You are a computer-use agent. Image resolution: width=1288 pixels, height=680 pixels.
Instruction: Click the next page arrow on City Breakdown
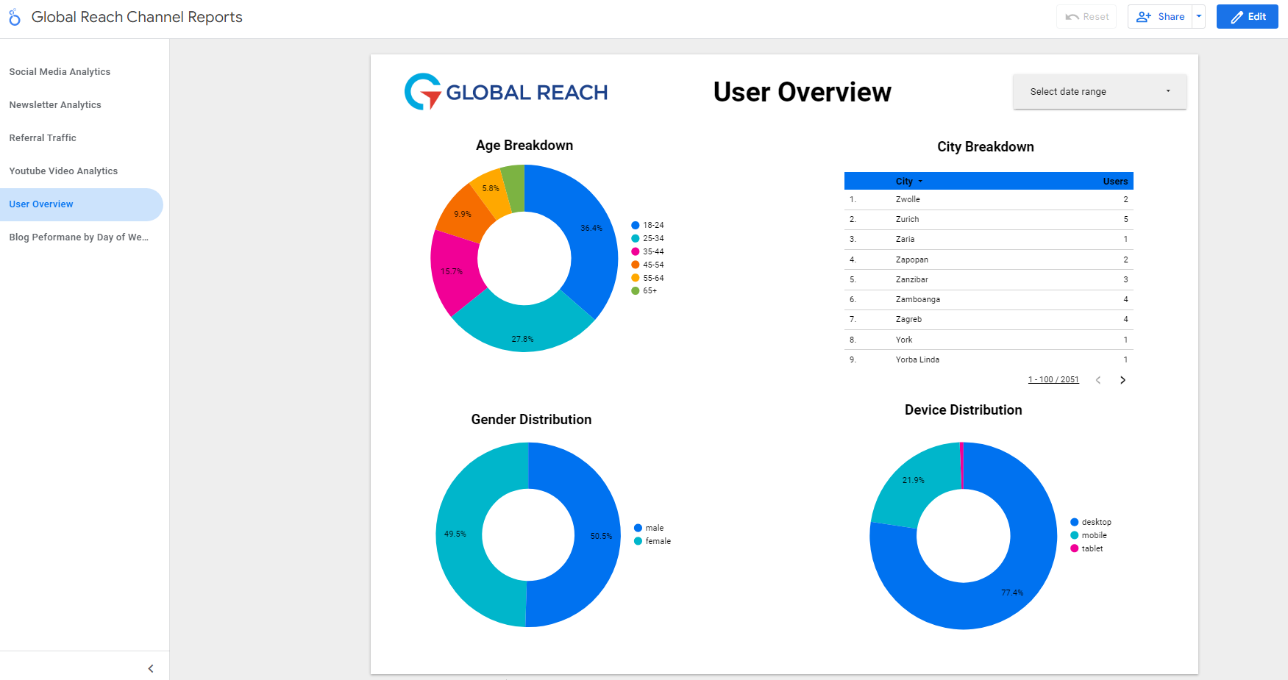tap(1122, 380)
